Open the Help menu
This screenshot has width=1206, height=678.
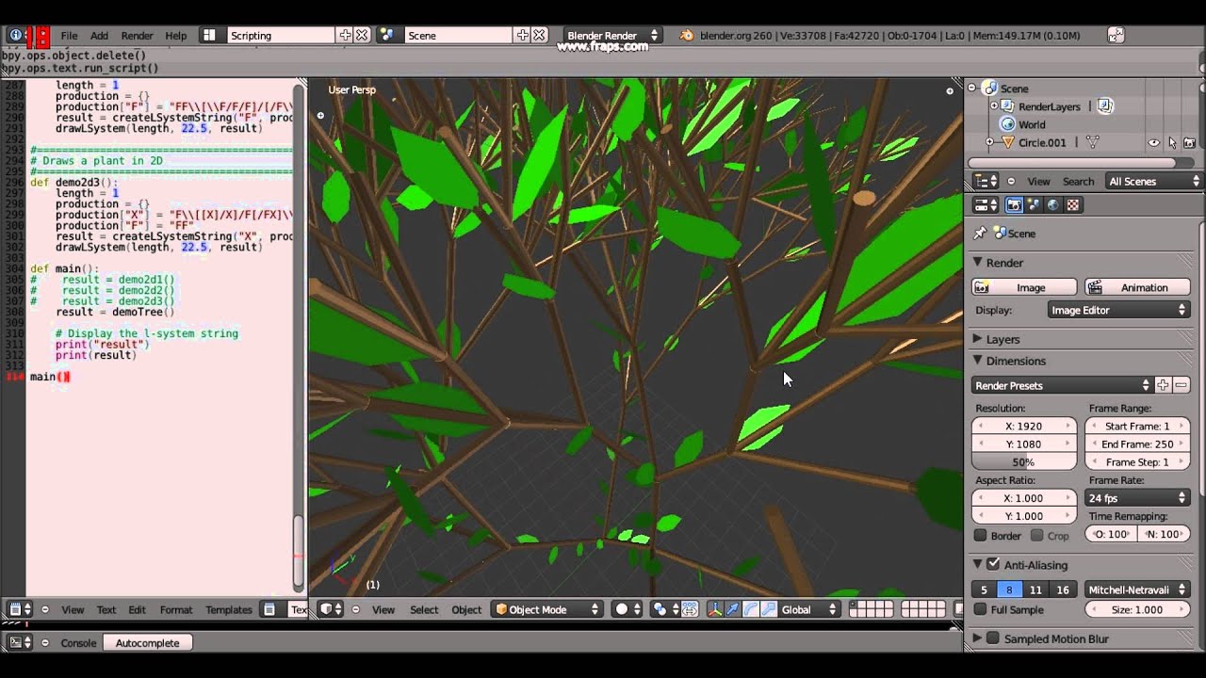[176, 35]
